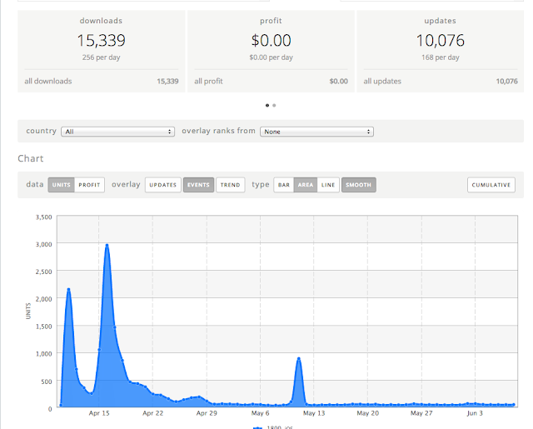The width and height of the screenshot is (533, 429).
Task: Select AREA chart type
Action: (x=306, y=185)
